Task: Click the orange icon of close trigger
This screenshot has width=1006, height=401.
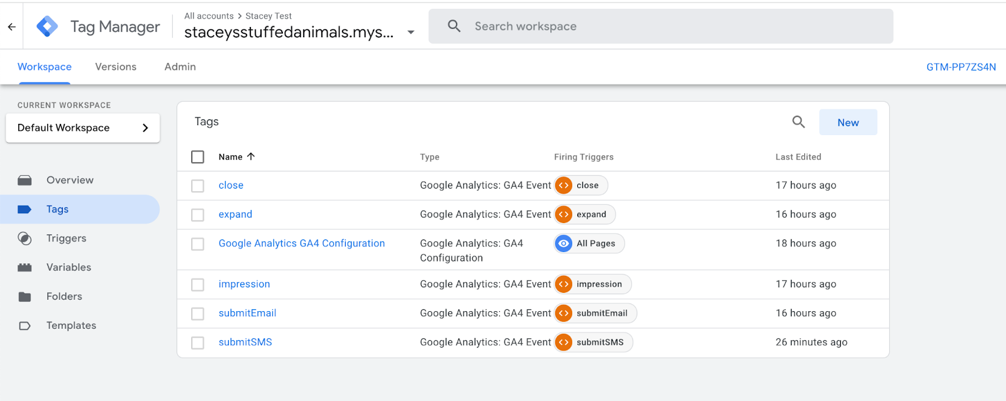Action: [x=564, y=185]
